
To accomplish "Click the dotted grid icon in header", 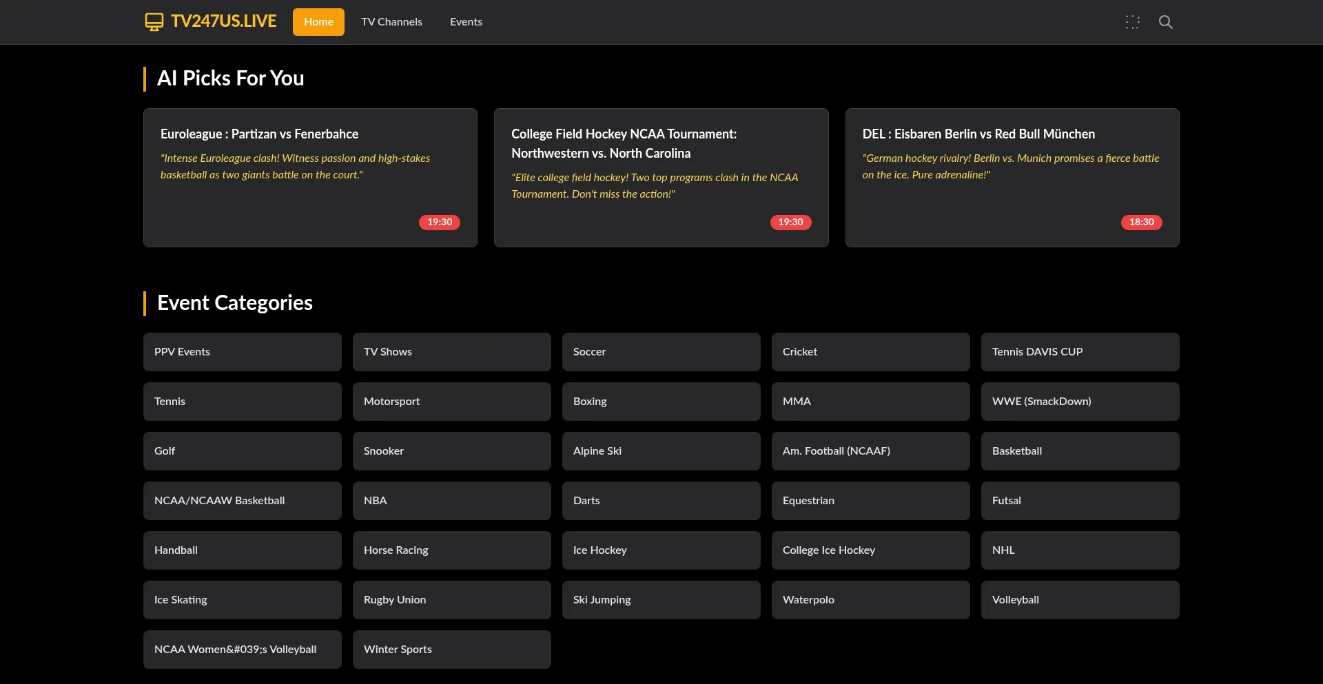I will point(1132,22).
